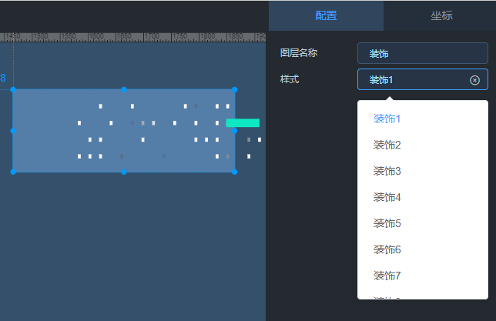Viewport: 496px width, 321px height.
Task: Choose 装饰5 from the list
Action: coord(387,223)
